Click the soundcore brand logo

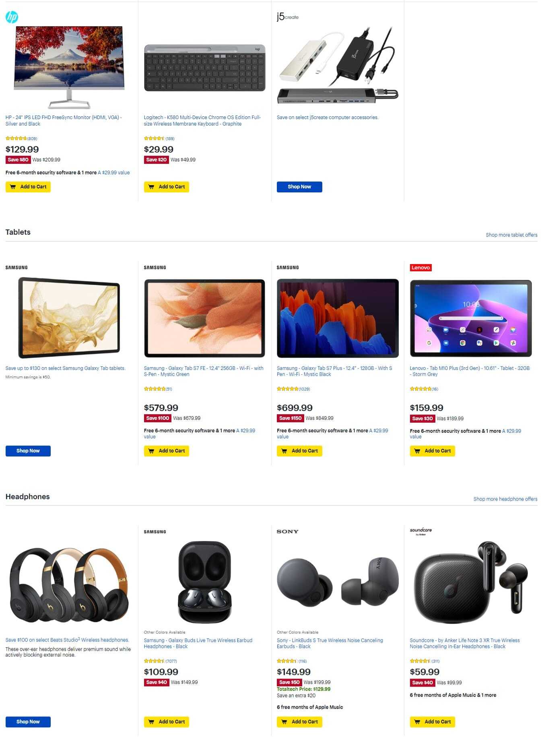[x=420, y=531]
